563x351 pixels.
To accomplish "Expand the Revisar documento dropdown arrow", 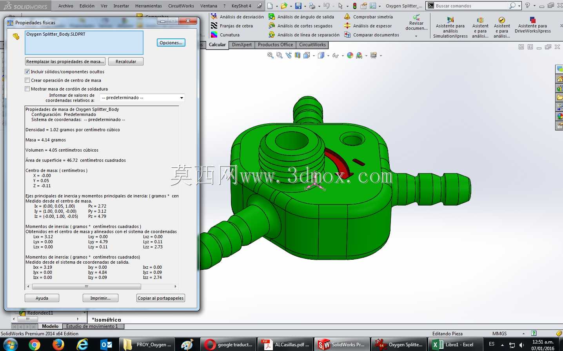I will click(x=416, y=36).
